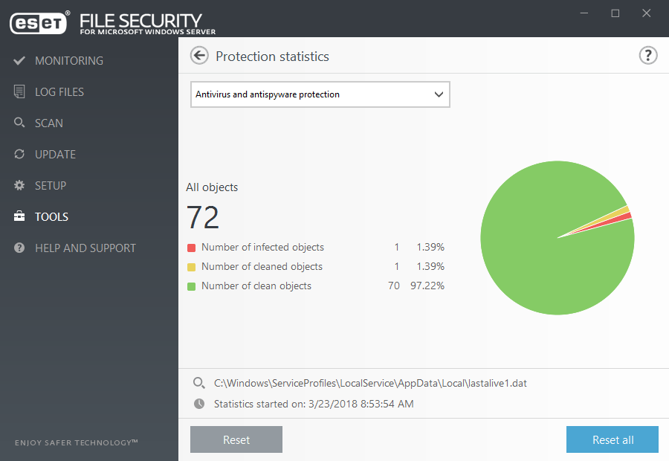This screenshot has height=461, width=669.
Task: Click the Help and Support question icon
Action: [19, 248]
